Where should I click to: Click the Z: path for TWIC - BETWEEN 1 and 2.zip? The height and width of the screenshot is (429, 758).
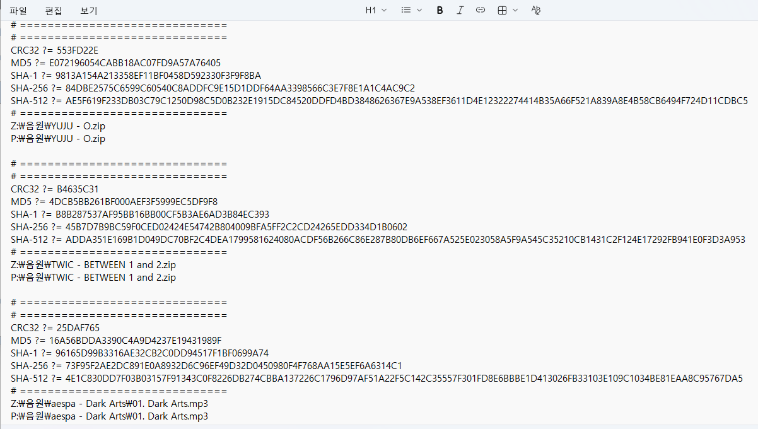[x=93, y=265]
